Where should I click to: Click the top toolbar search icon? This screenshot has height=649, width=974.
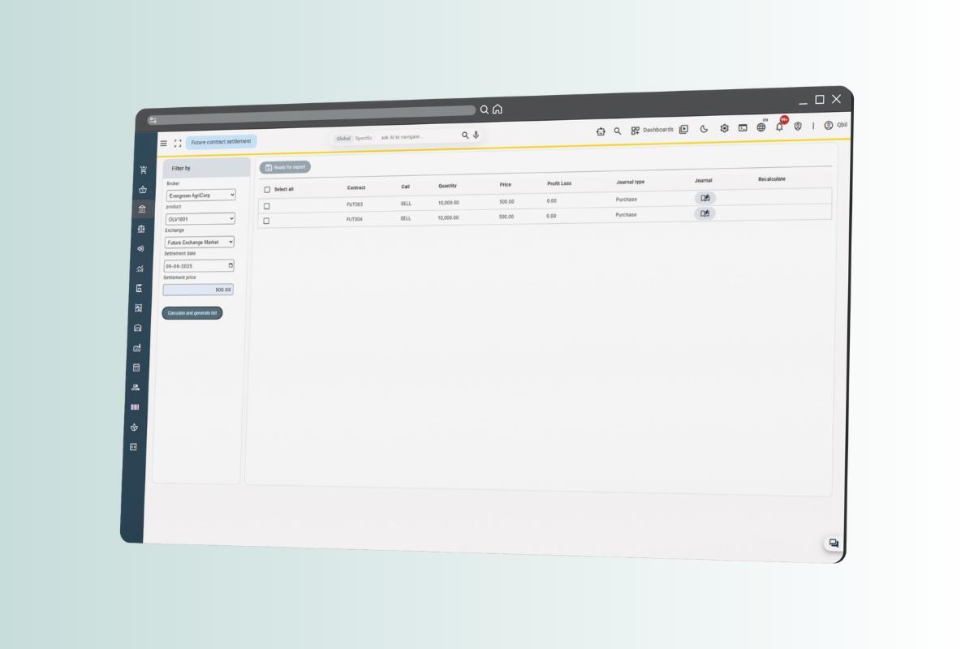point(618,131)
